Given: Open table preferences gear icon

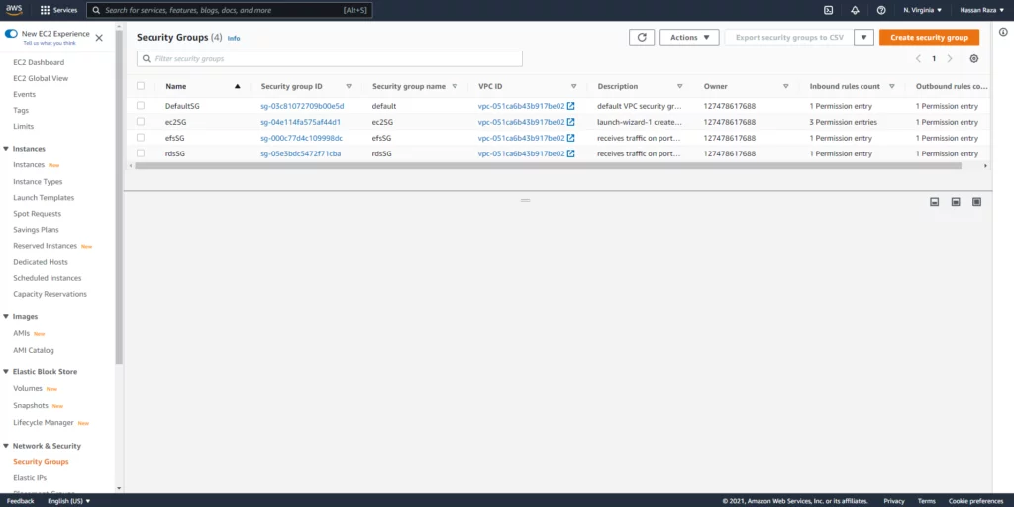Looking at the screenshot, I should click(x=974, y=58).
